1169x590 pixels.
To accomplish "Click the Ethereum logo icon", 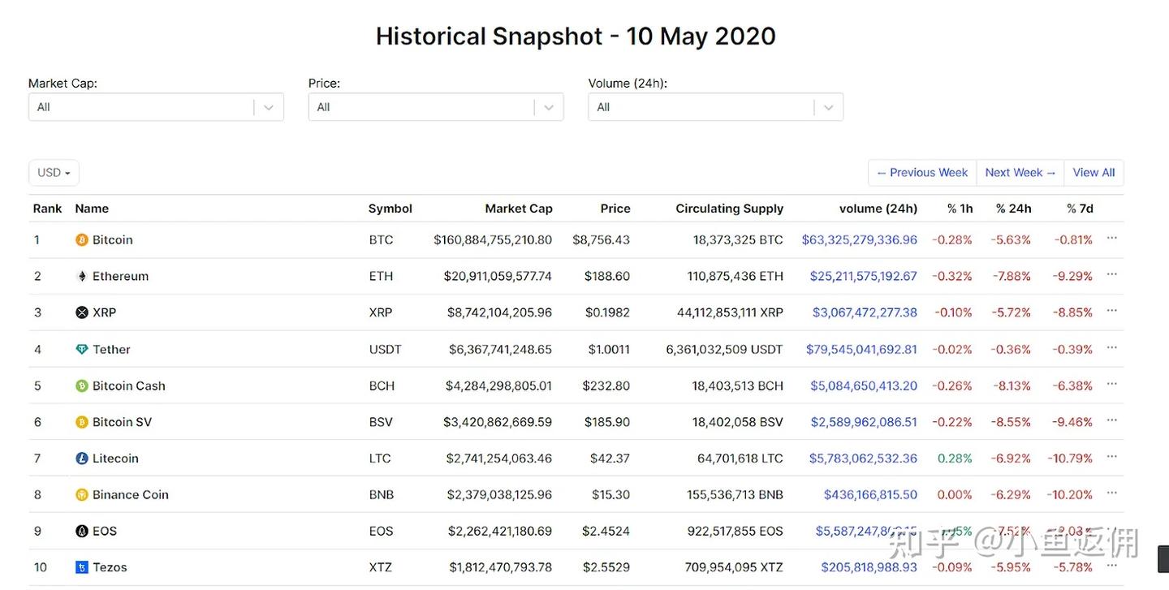I will pyautogui.click(x=81, y=277).
